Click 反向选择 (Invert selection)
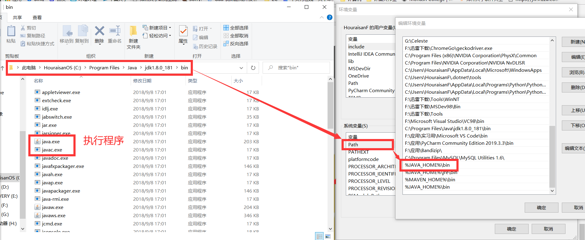This screenshot has height=240, width=585. tap(236, 44)
